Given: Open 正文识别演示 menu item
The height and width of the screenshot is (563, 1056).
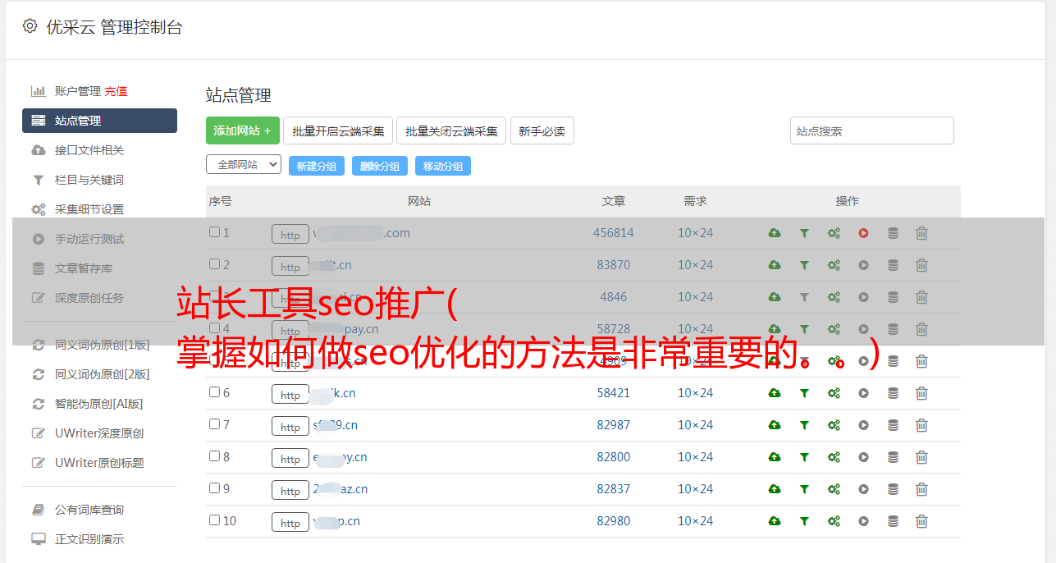Looking at the screenshot, I should [x=89, y=539].
